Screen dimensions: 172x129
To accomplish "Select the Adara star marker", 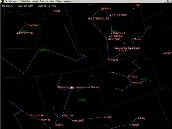I will tap(73, 120).
